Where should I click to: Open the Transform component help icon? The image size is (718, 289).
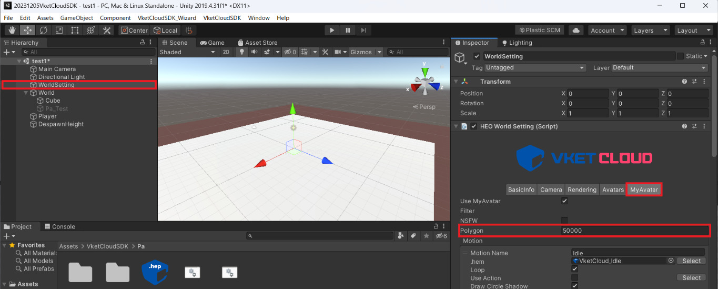pyautogui.click(x=684, y=82)
